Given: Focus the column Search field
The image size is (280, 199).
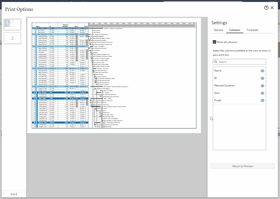Looking at the screenshot, I should click(239, 62).
